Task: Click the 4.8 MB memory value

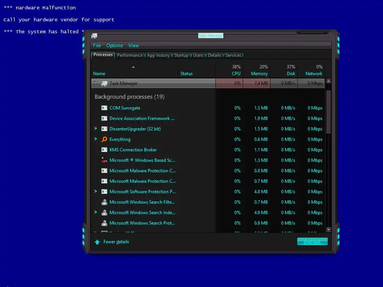Action: pos(261,192)
